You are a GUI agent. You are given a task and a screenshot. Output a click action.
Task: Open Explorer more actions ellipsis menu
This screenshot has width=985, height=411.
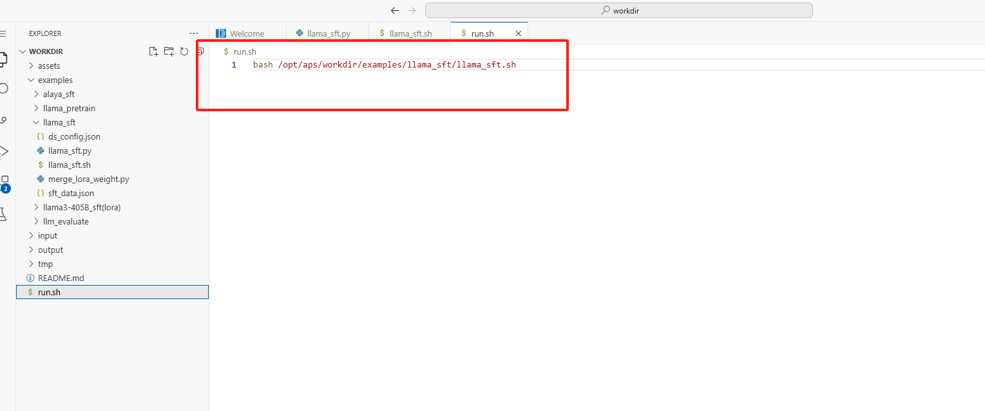tap(194, 33)
